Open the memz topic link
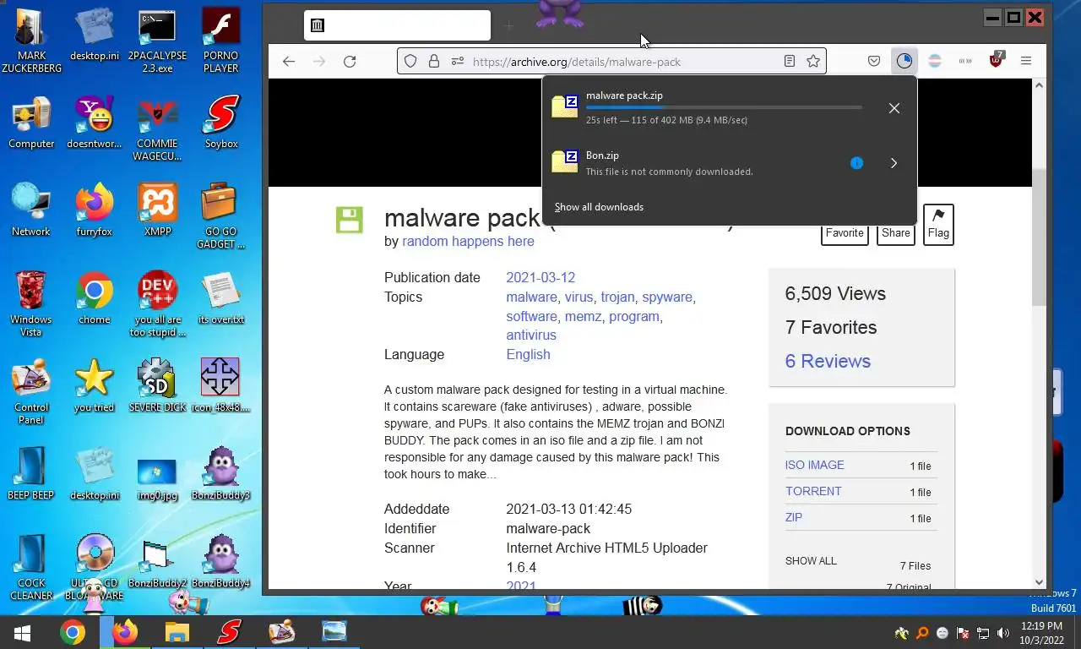 (x=583, y=316)
